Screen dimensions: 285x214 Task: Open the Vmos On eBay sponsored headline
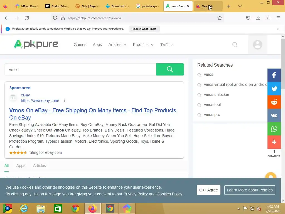pos(92,114)
